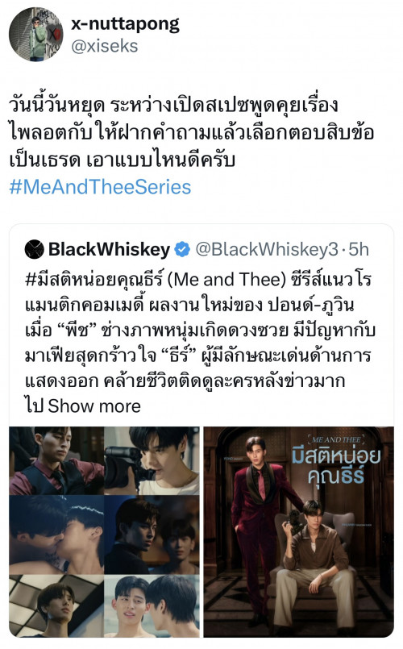Open the @xiseks handle
Screen dimensions: 403x649
[x=104, y=46]
